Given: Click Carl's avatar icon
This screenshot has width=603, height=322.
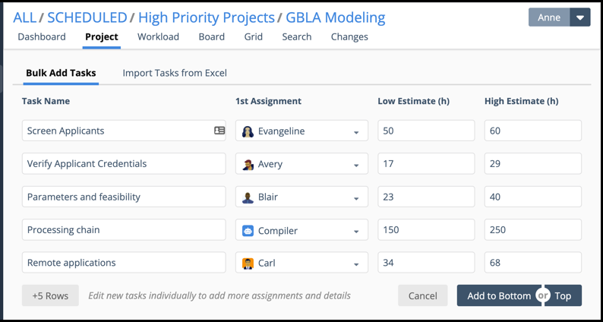Looking at the screenshot, I should click(x=248, y=264).
